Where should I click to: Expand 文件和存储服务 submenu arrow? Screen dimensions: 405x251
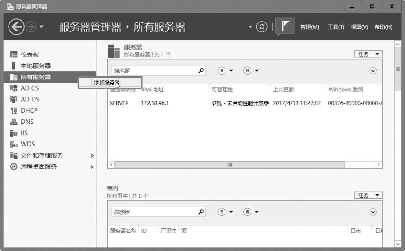click(92, 155)
